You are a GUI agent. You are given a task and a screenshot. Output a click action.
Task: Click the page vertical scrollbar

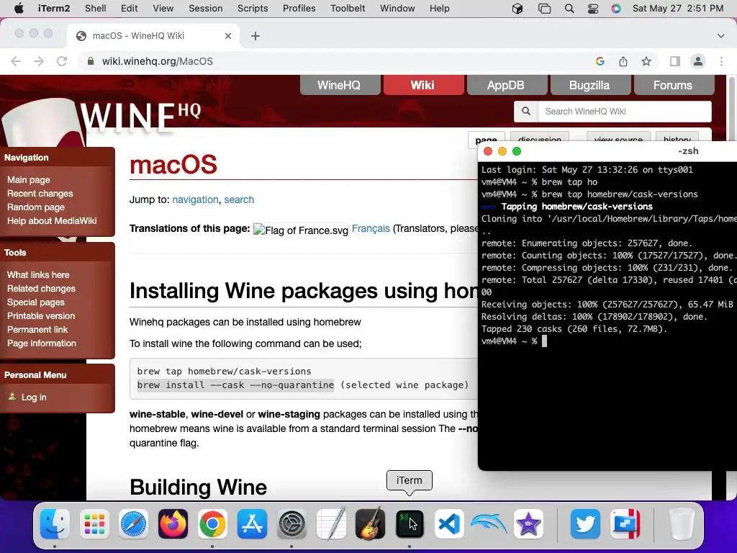pos(731,108)
